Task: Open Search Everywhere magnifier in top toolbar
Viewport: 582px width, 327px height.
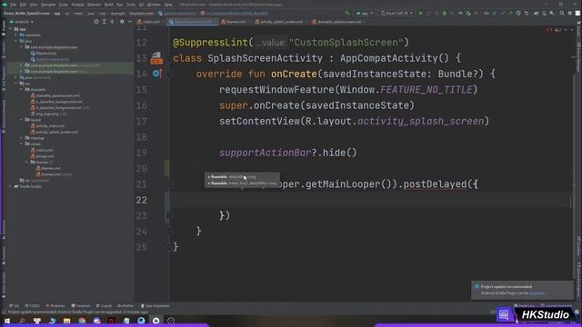Action: coord(562,13)
